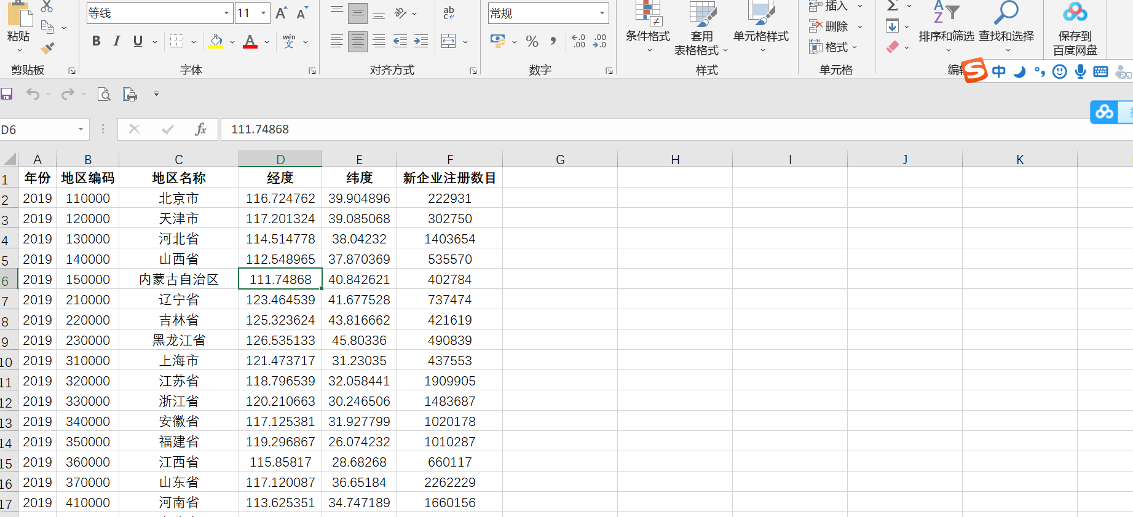Screen dimensions: 1133x517
Task: Apply percent style to cell
Action: pos(532,41)
